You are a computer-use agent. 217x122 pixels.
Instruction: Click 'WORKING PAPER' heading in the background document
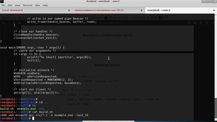pyautogui.click(x=107, y=65)
